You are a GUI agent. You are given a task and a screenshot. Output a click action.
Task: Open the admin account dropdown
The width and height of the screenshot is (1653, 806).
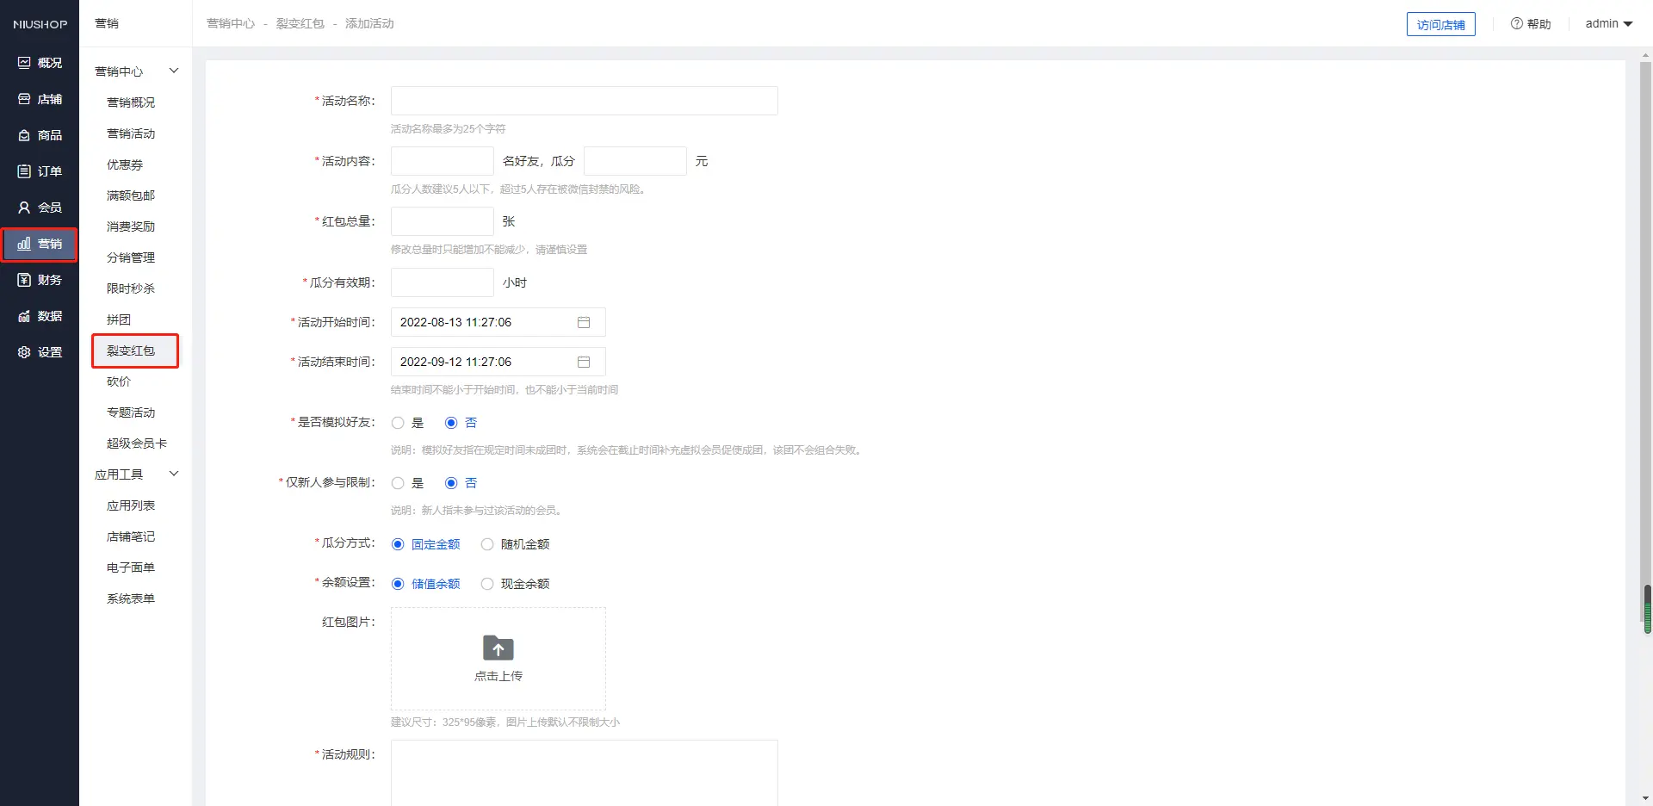pyautogui.click(x=1608, y=24)
